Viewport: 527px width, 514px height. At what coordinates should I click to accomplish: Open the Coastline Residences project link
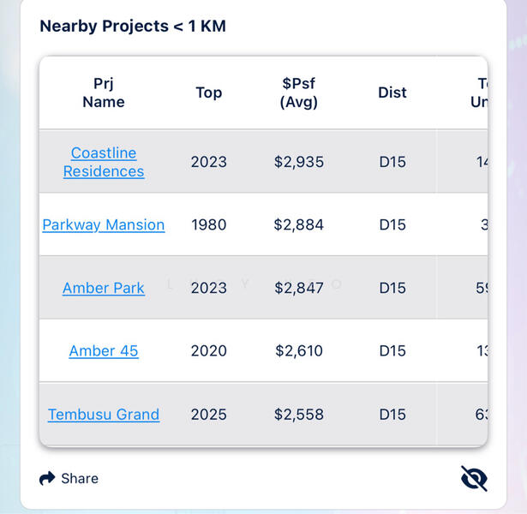click(104, 162)
